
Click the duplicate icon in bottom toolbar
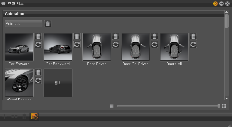click(14, 117)
